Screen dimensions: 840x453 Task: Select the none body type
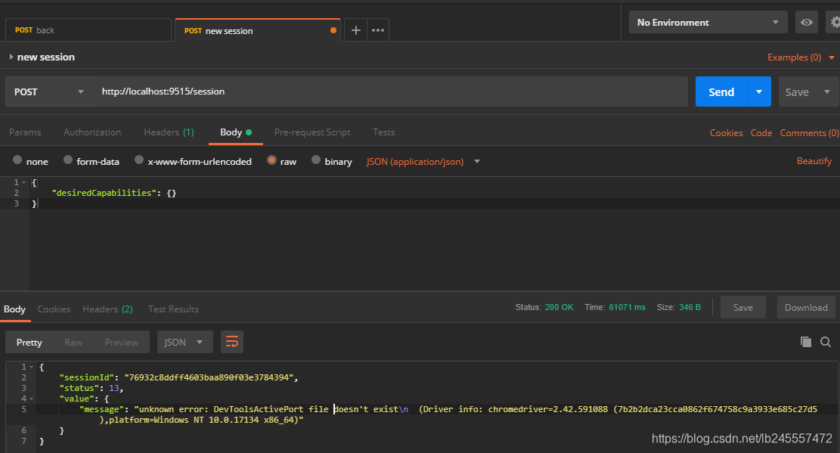[17, 160]
